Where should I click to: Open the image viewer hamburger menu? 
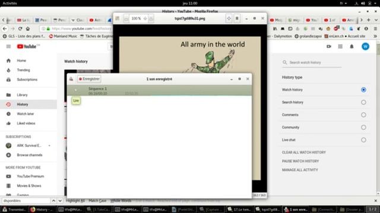click(x=237, y=18)
